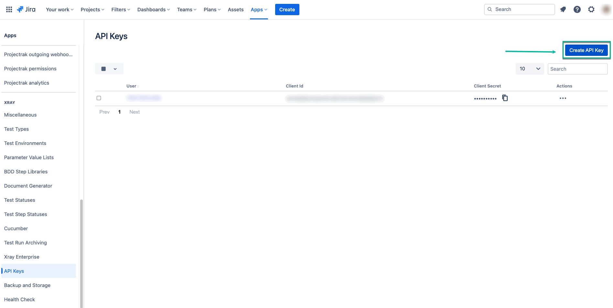Open the row actions ellipsis menu
Screen dimensions: 613x308
tap(563, 98)
